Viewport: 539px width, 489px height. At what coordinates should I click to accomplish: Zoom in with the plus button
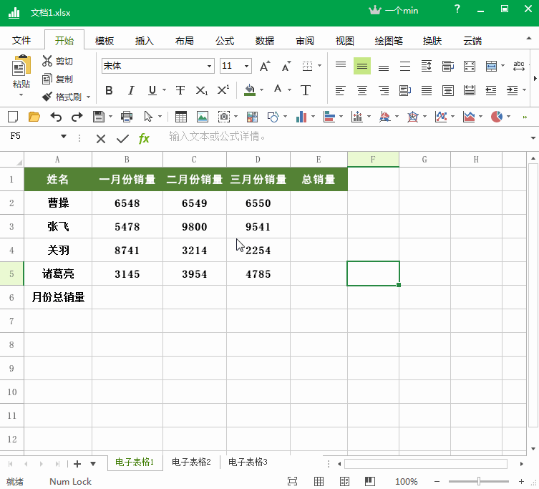(x=521, y=481)
